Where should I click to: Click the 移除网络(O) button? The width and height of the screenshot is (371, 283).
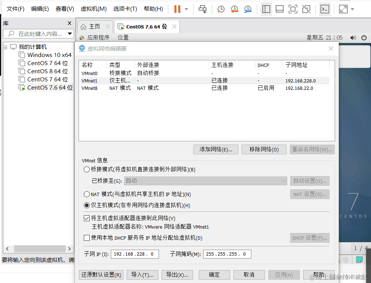pyautogui.click(x=264, y=149)
